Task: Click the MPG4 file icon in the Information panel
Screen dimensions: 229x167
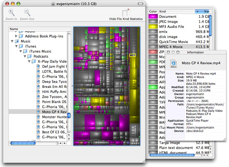Action: 174,63
